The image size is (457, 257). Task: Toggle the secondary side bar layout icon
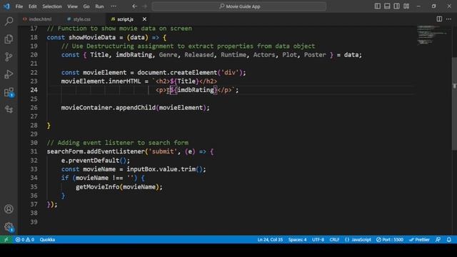(x=397, y=6)
